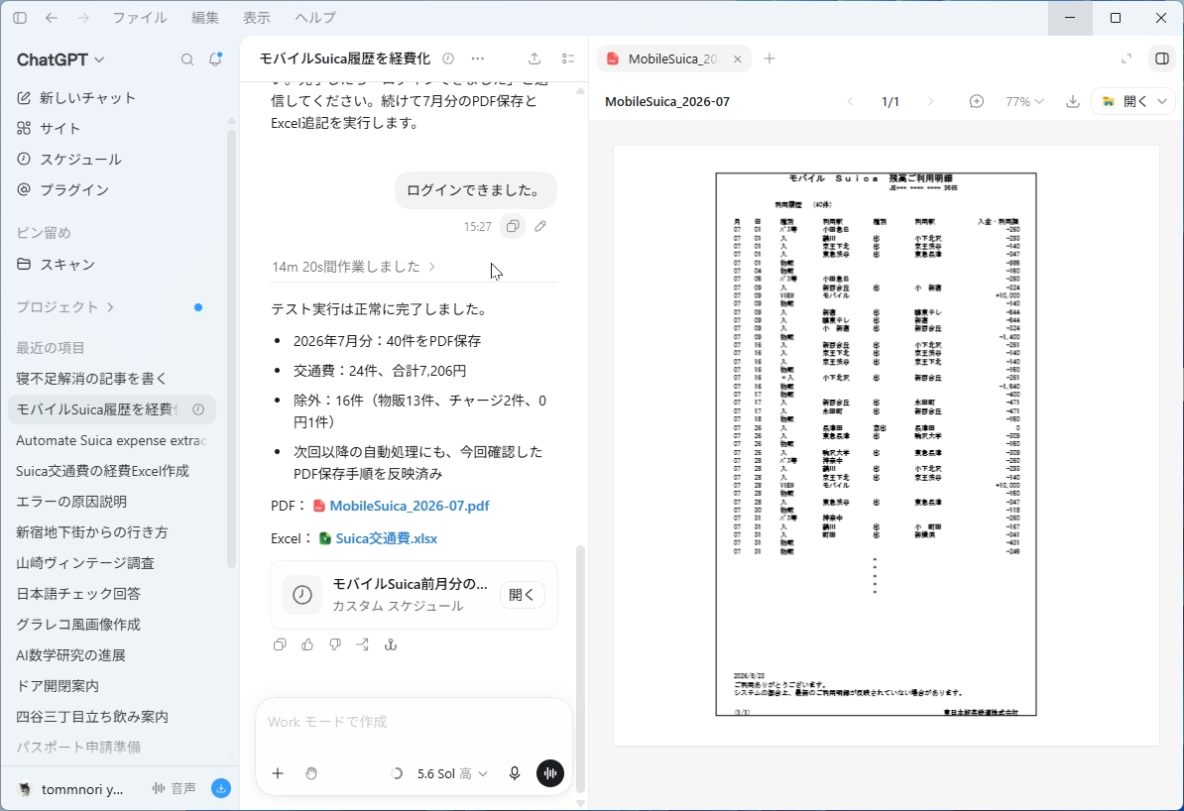
Task: Click the hand icon in the composer
Action: coord(311,773)
